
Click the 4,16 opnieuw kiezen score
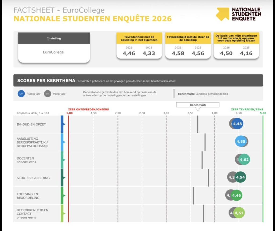tap(246, 53)
